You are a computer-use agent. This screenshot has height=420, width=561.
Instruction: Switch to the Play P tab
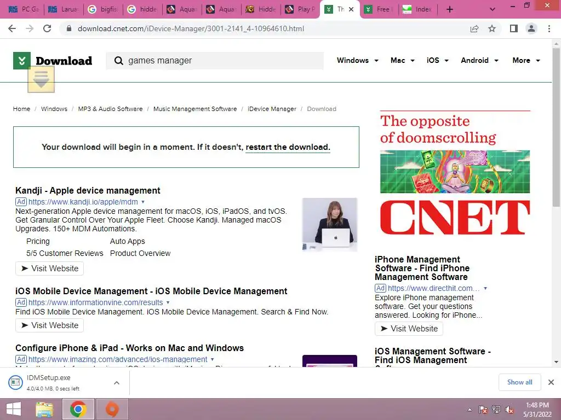point(300,9)
